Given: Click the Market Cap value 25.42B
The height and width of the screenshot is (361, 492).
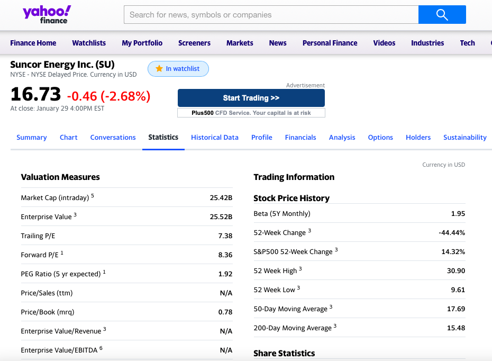Looking at the screenshot, I should (221, 198).
